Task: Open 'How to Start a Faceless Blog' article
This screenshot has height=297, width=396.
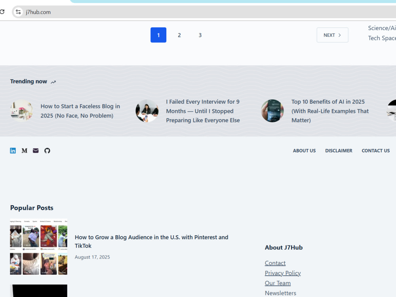Action: (80, 111)
